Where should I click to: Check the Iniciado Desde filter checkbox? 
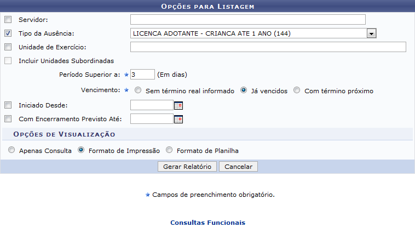point(8,105)
